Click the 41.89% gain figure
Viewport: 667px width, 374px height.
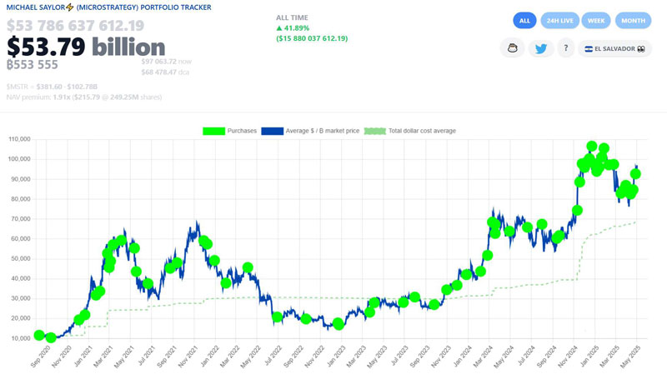coord(293,28)
